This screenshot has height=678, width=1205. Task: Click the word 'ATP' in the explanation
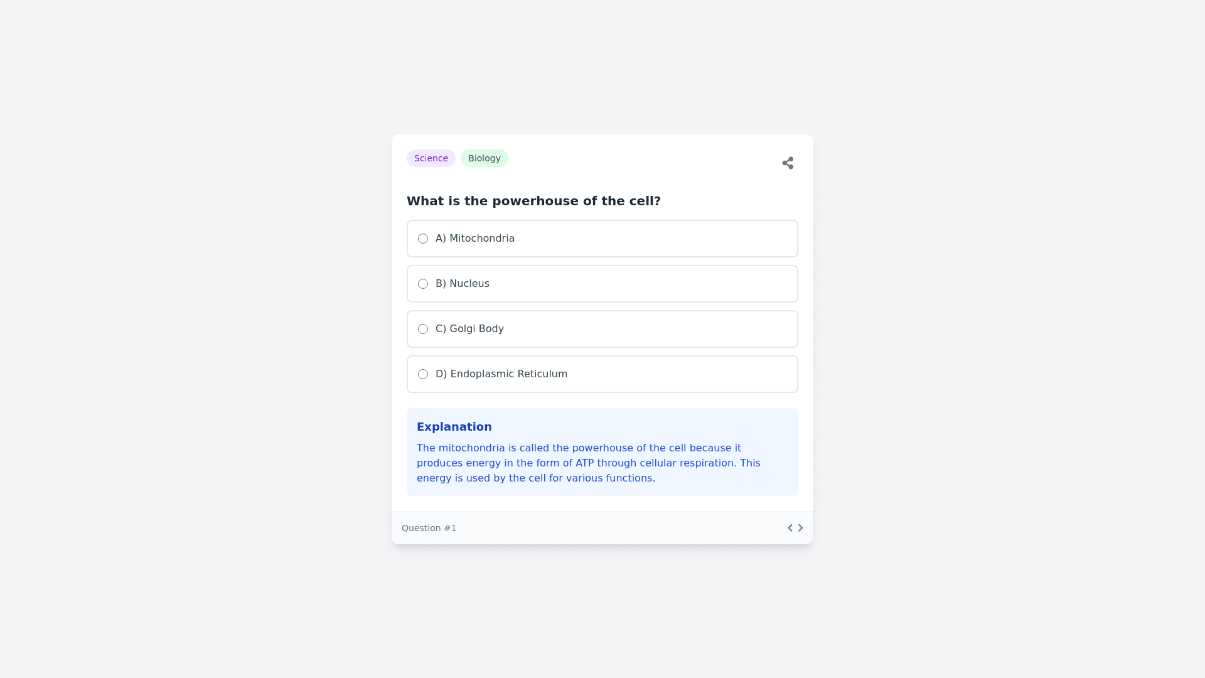[x=584, y=463]
